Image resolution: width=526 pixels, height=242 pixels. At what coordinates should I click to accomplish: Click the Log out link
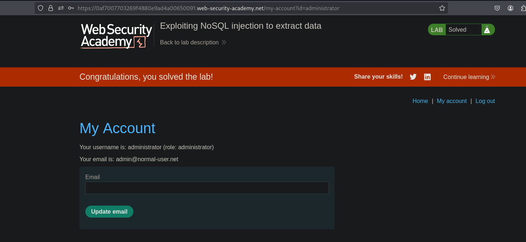(x=485, y=101)
